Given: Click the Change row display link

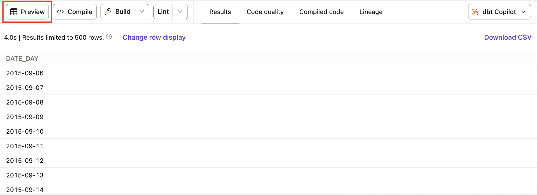Looking at the screenshot, I should tap(154, 37).
